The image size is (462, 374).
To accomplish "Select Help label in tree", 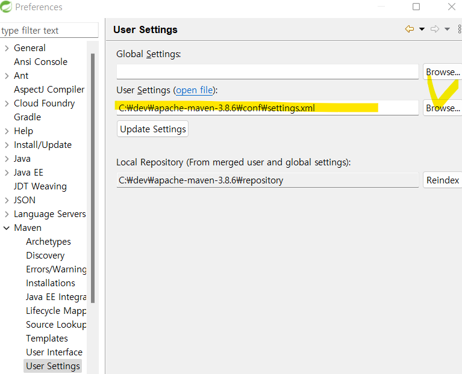I will [23, 131].
